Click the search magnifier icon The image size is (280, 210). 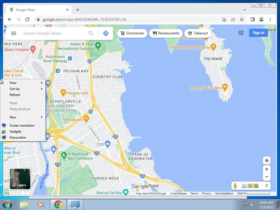point(91,33)
